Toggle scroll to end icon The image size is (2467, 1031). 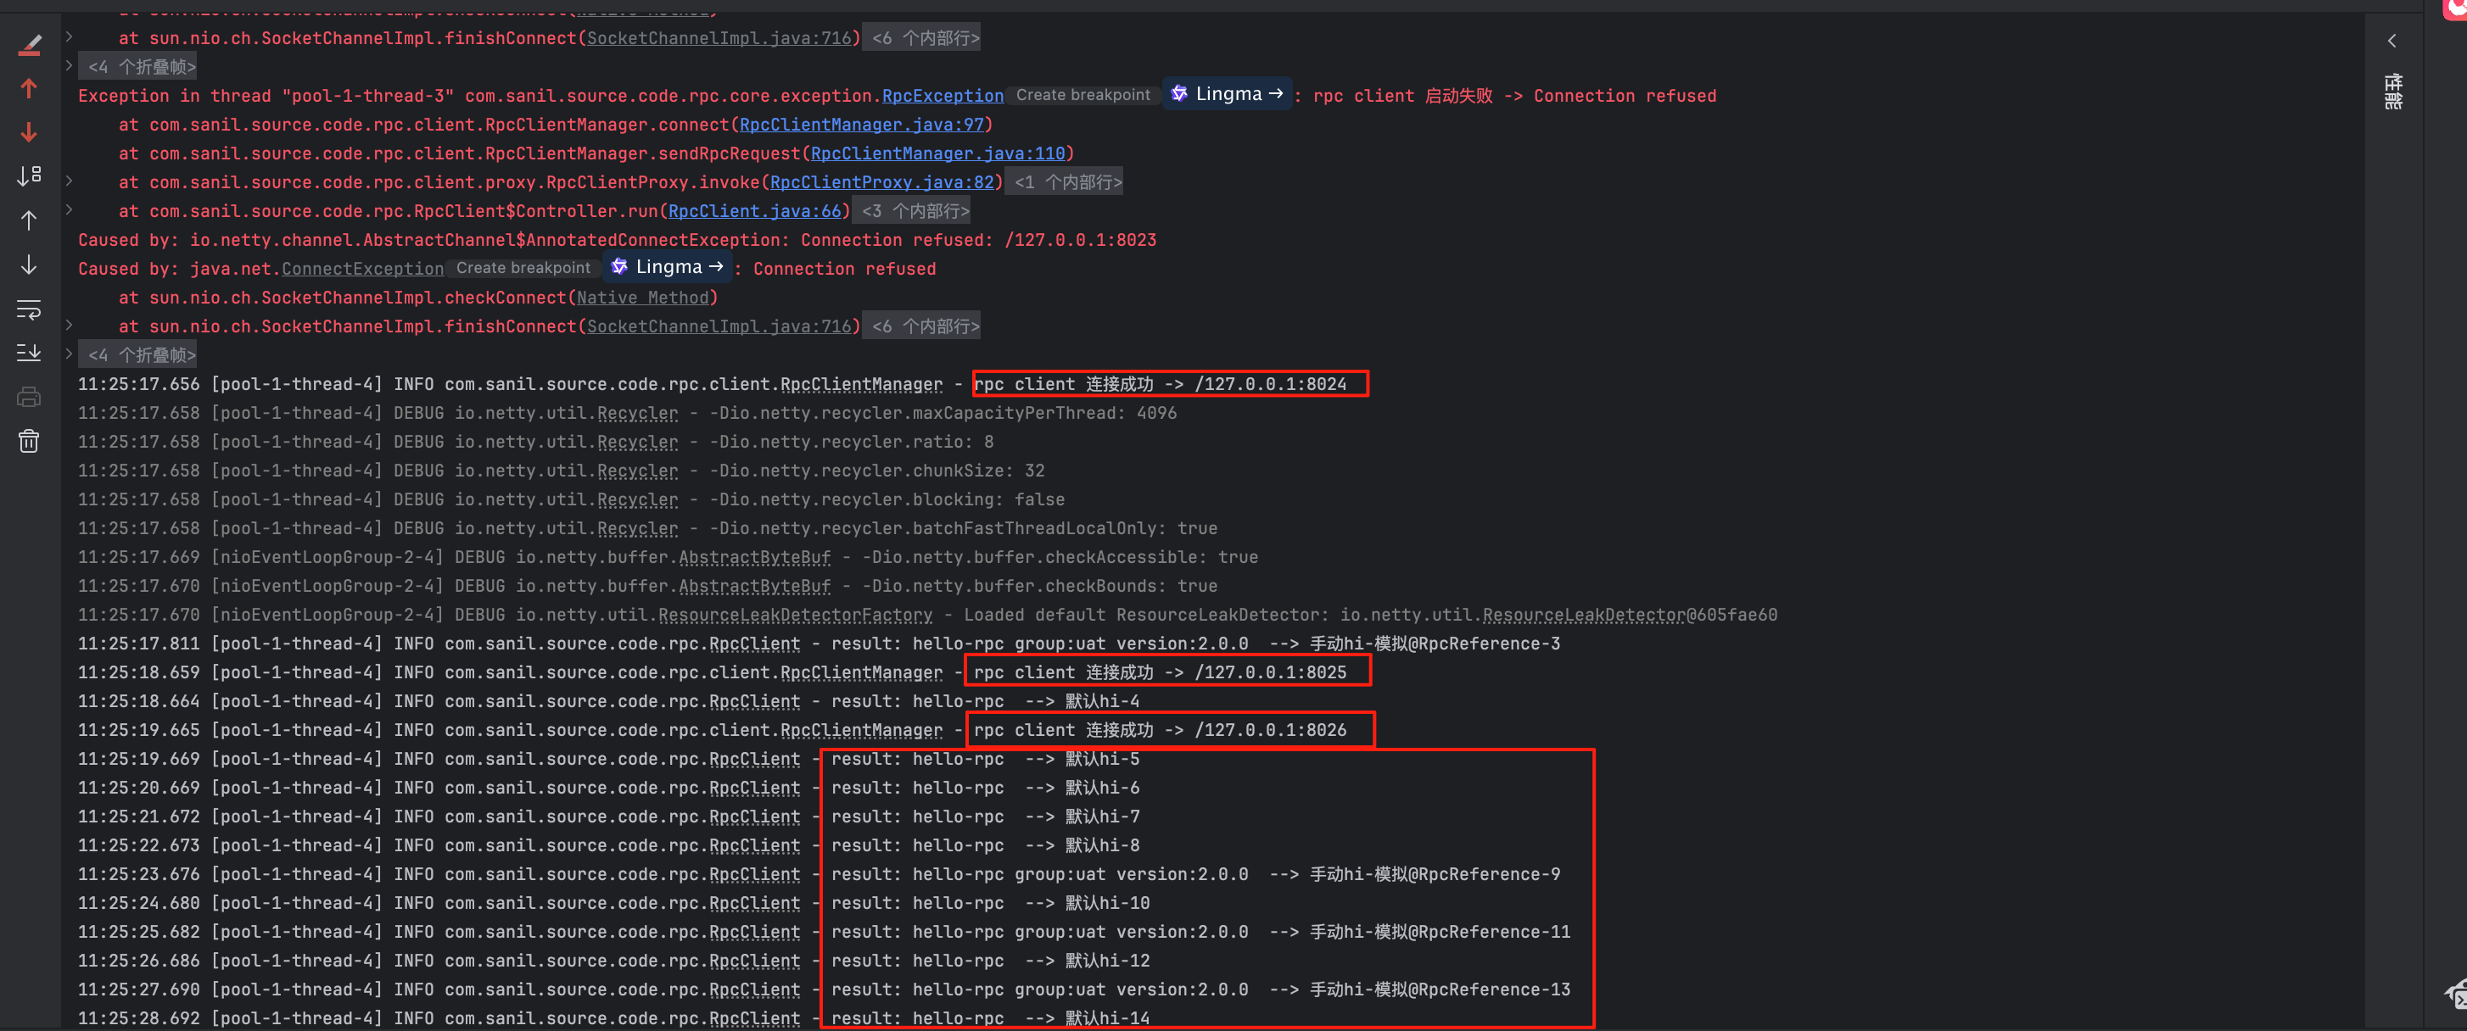pos(30,354)
